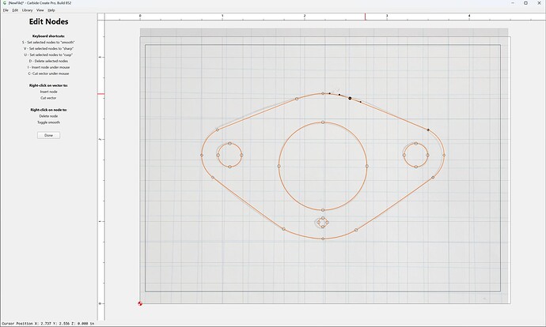Select the bottom node of large center circle
This screenshot has width=546, height=327.
[x=323, y=210]
